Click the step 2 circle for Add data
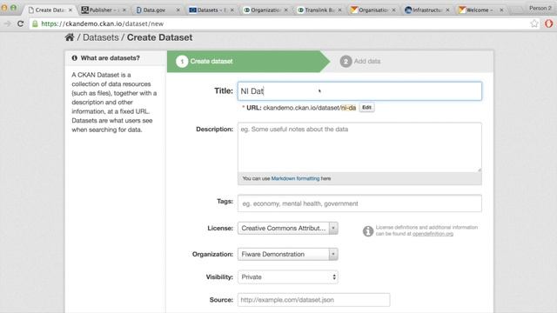This screenshot has width=557, height=313. [346, 62]
